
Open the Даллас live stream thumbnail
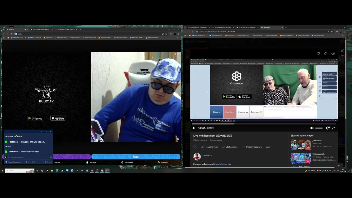click(301, 145)
